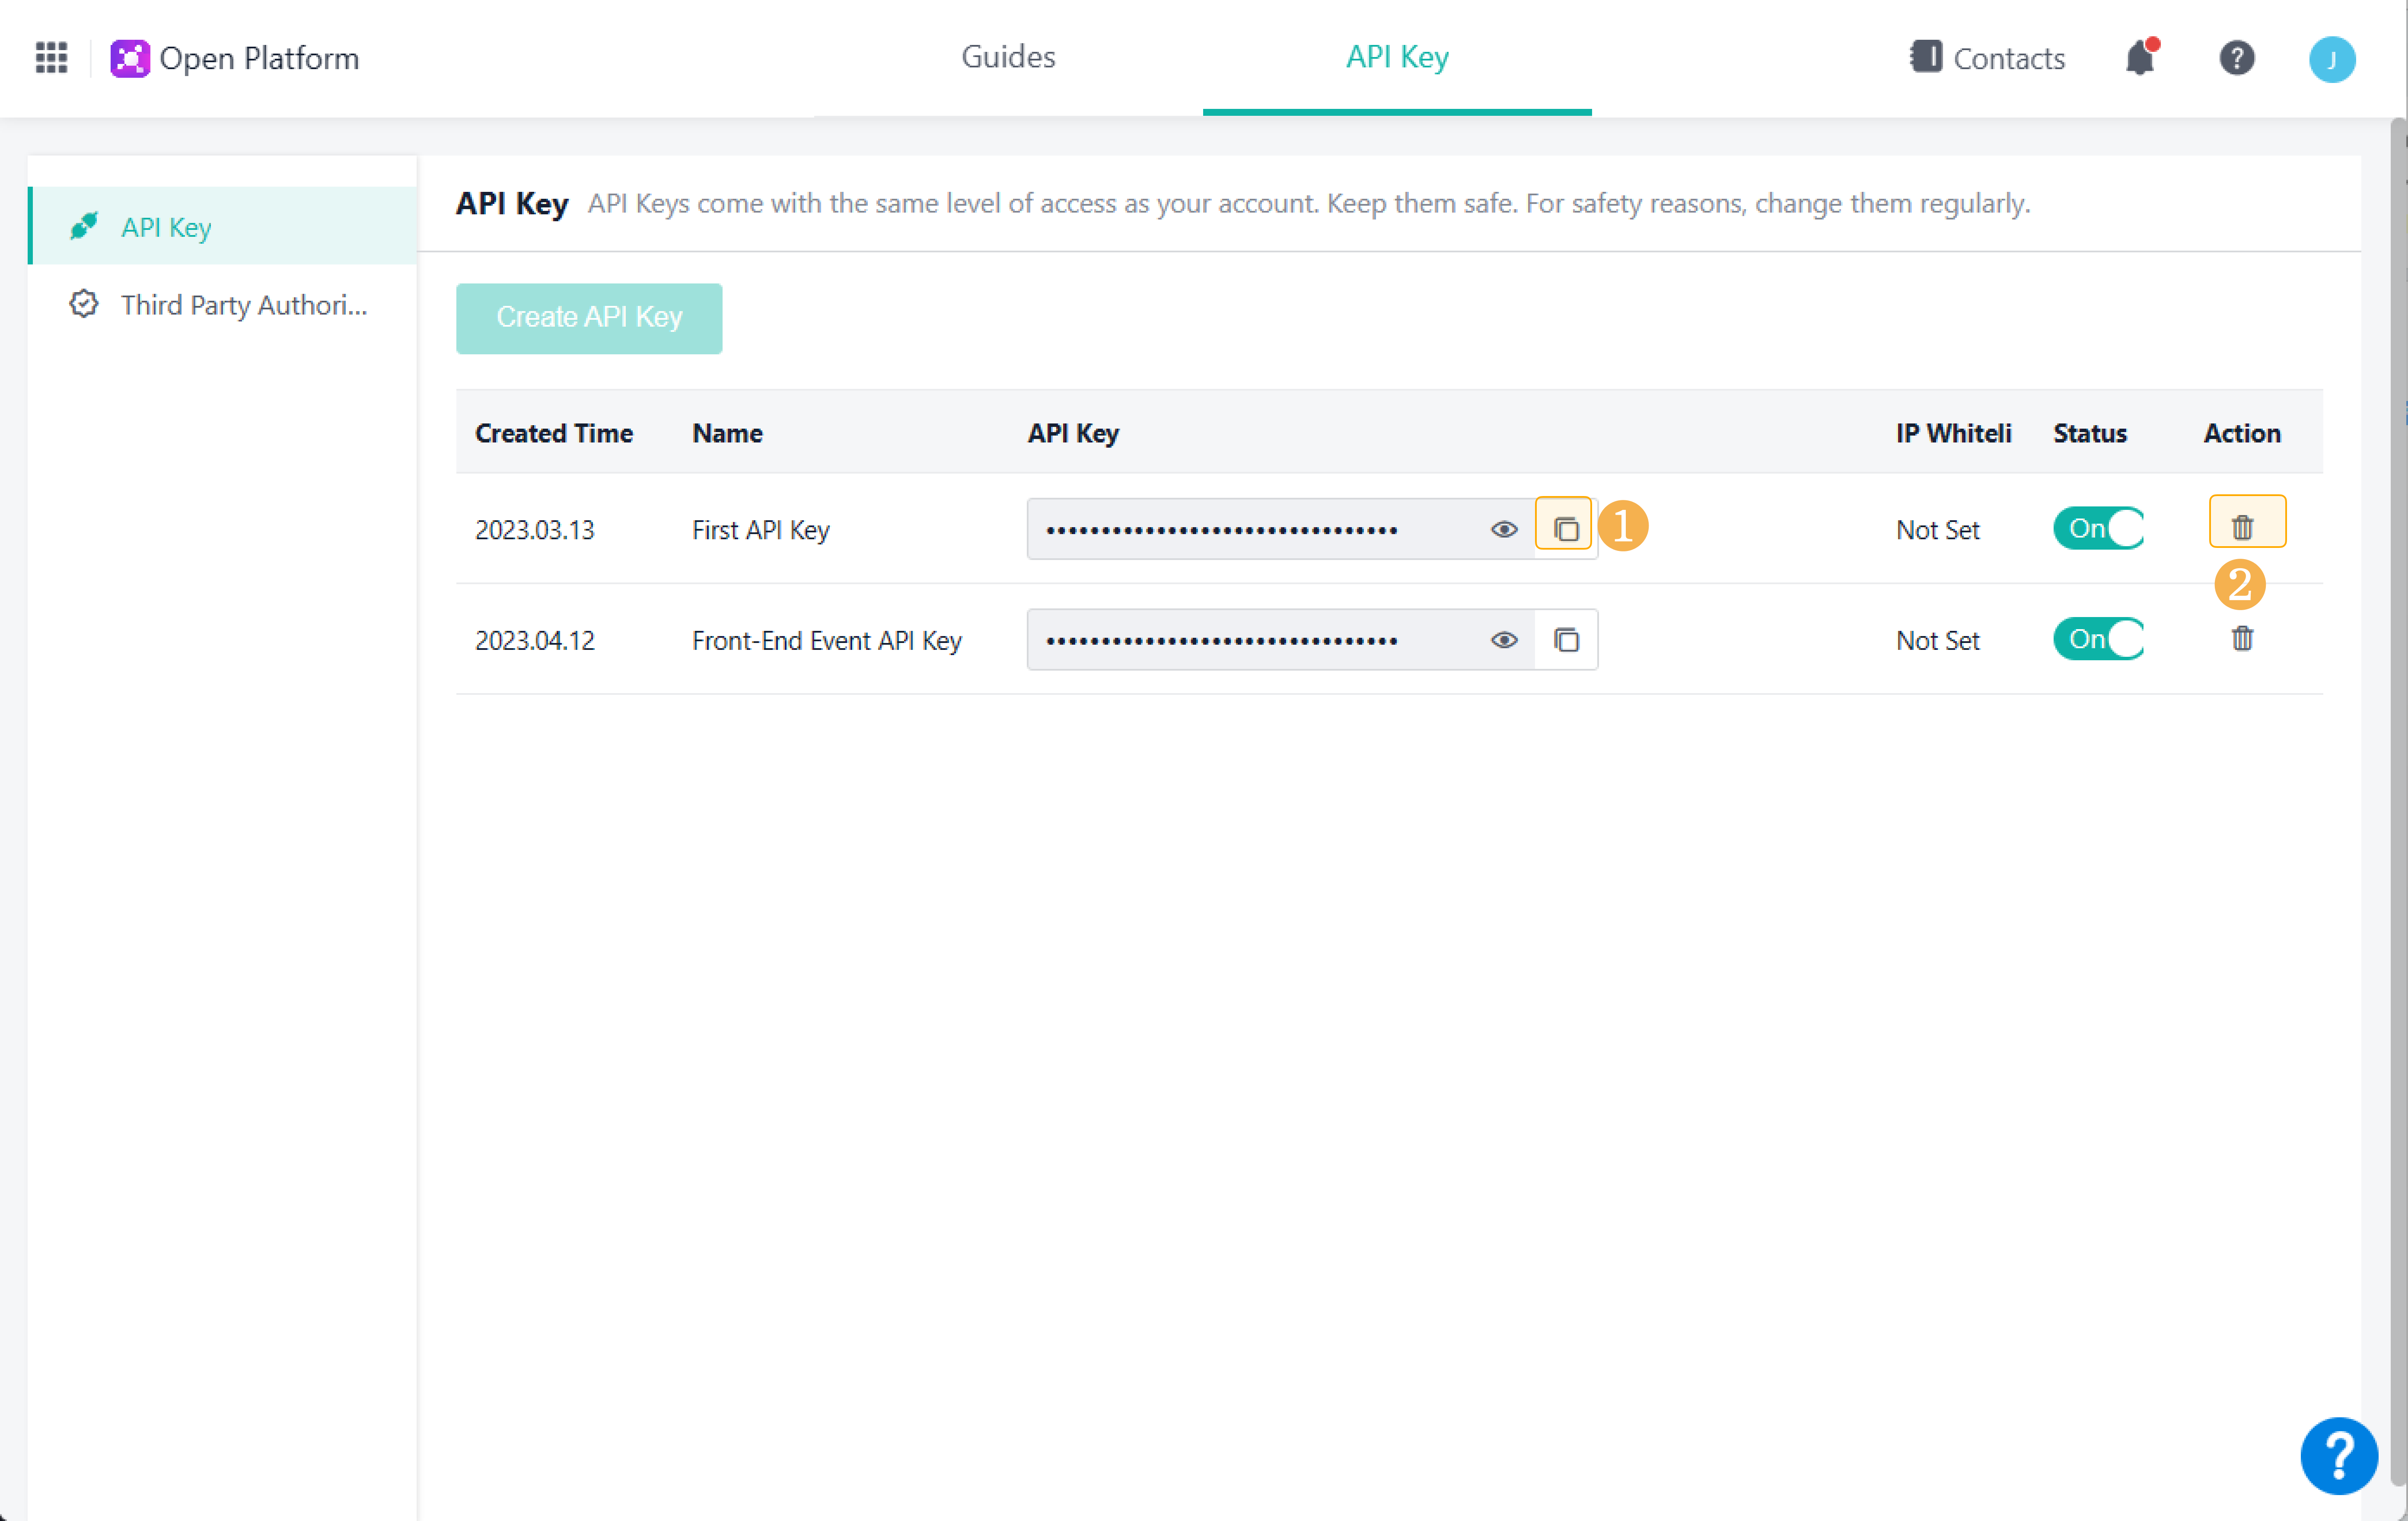Click Not Set in Front-End Event row
This screenshot has height=1521, width=2408.
1937,640
